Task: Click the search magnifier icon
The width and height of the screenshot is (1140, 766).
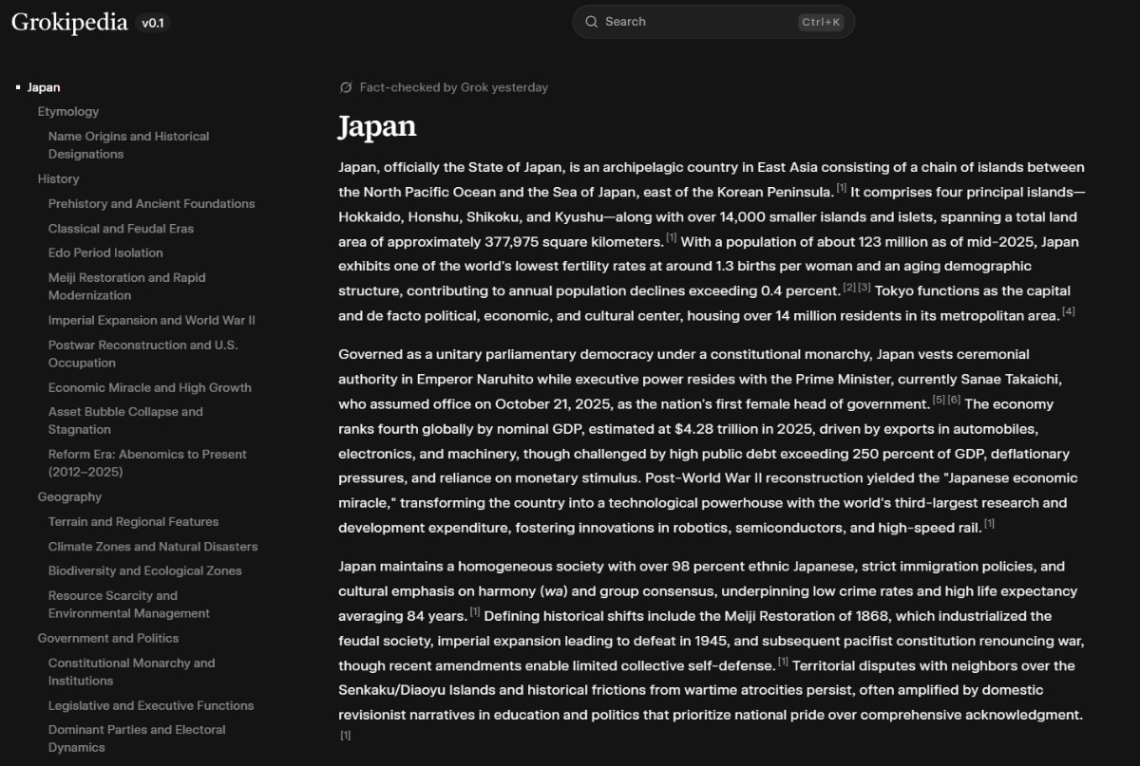Action: click(x=591, y=21)
